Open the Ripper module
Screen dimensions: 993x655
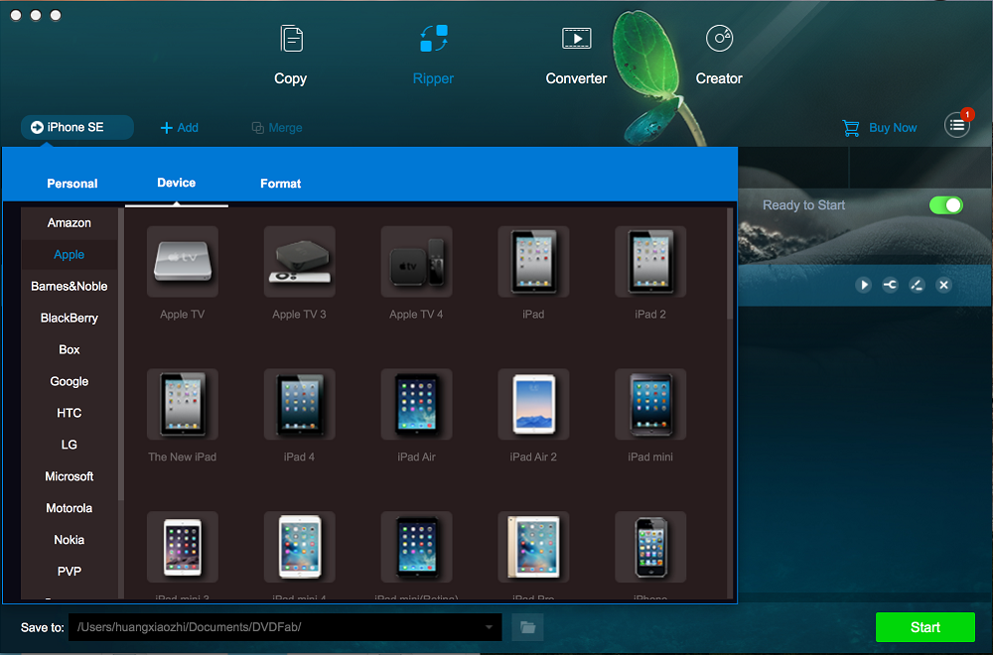[x=433, y=55]
